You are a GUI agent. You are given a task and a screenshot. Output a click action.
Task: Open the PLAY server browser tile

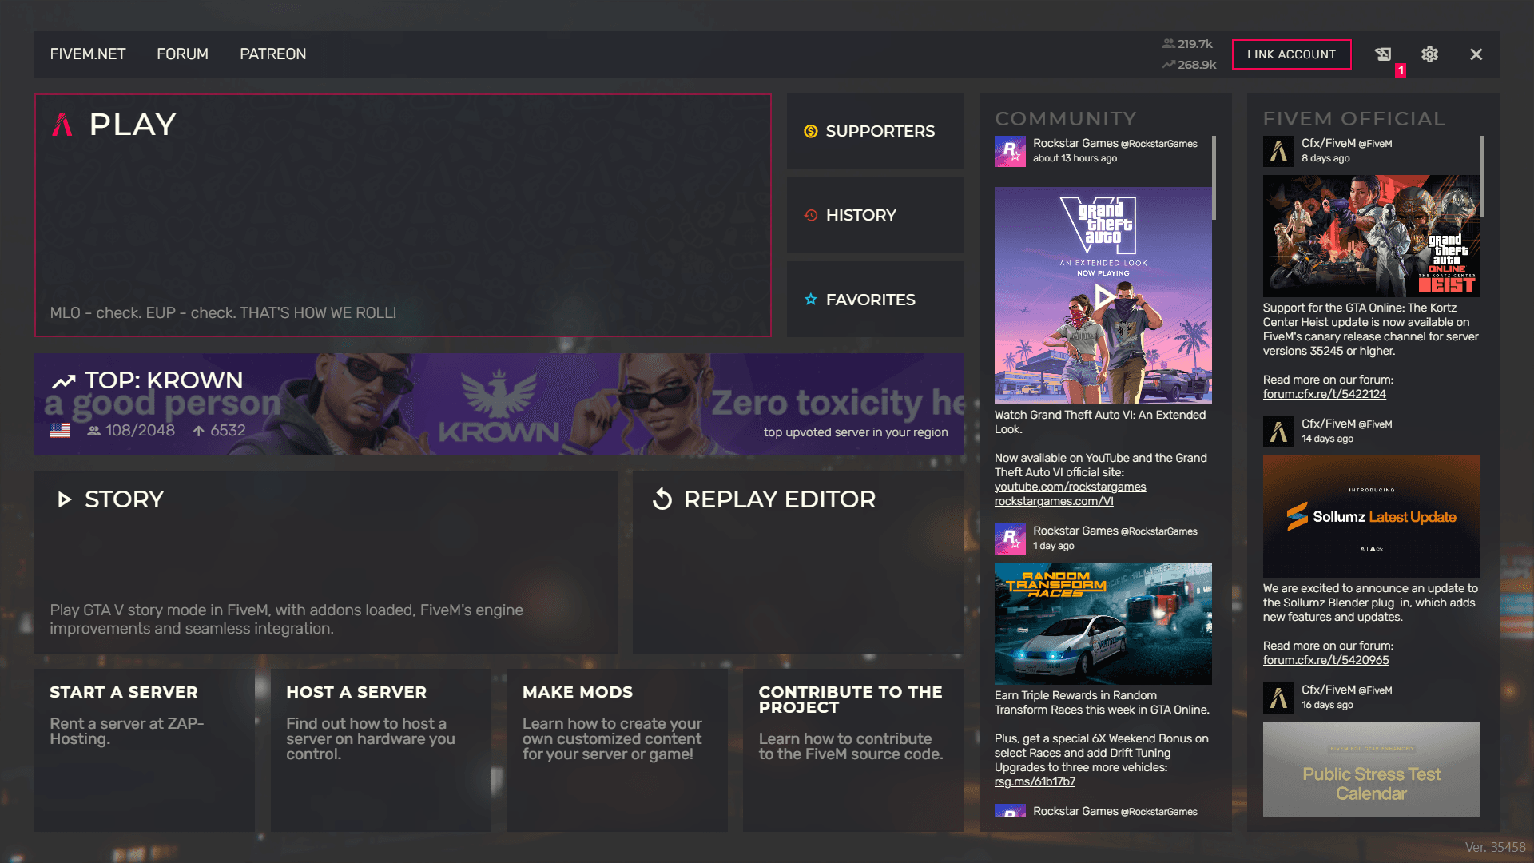click(x=403, y=215)
